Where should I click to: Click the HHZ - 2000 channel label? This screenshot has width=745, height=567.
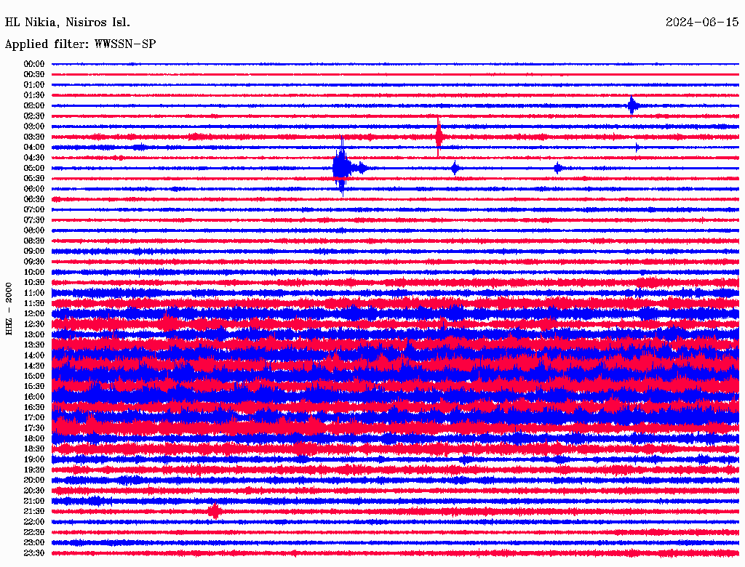click(9, 309)
